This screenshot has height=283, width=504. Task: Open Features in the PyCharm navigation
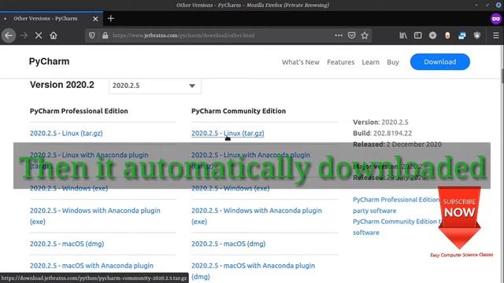(x=340, y=62)
